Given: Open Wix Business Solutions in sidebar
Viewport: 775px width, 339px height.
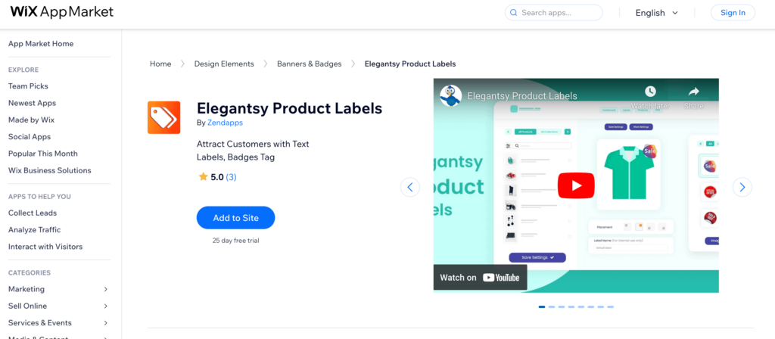Looking at the screenshot, I should (x=49, y=170).
